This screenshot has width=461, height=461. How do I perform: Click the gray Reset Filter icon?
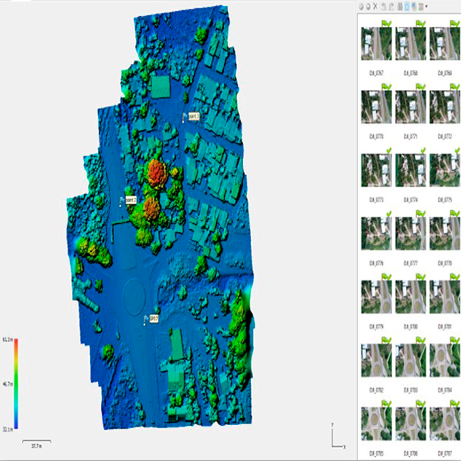[x=399, y=6]
